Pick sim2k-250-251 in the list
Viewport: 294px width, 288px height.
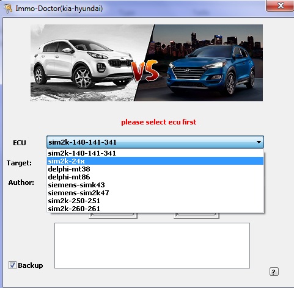[x=155, y=201]
